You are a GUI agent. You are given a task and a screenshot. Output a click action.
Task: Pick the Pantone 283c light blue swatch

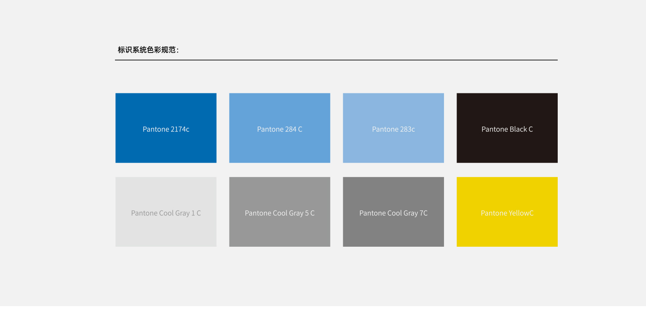pos(393,128)
